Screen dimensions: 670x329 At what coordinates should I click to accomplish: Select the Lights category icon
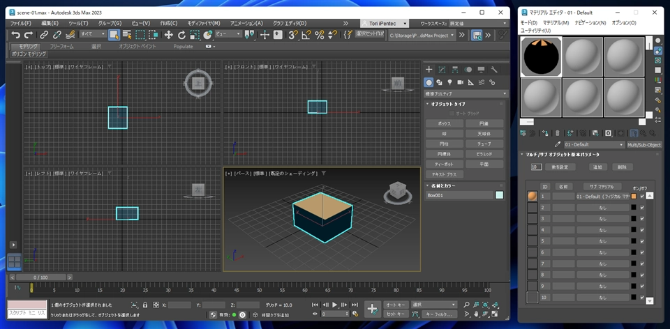click(450, 82)
